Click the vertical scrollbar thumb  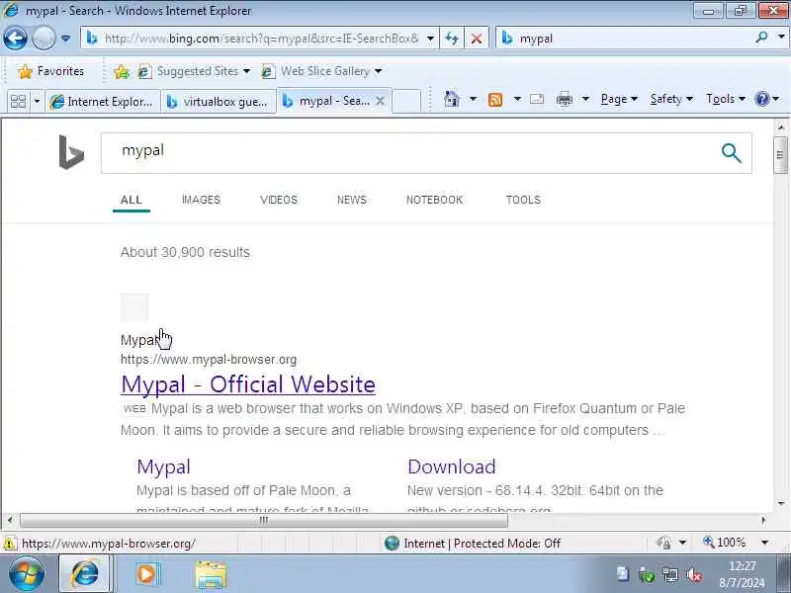(780, 155)
